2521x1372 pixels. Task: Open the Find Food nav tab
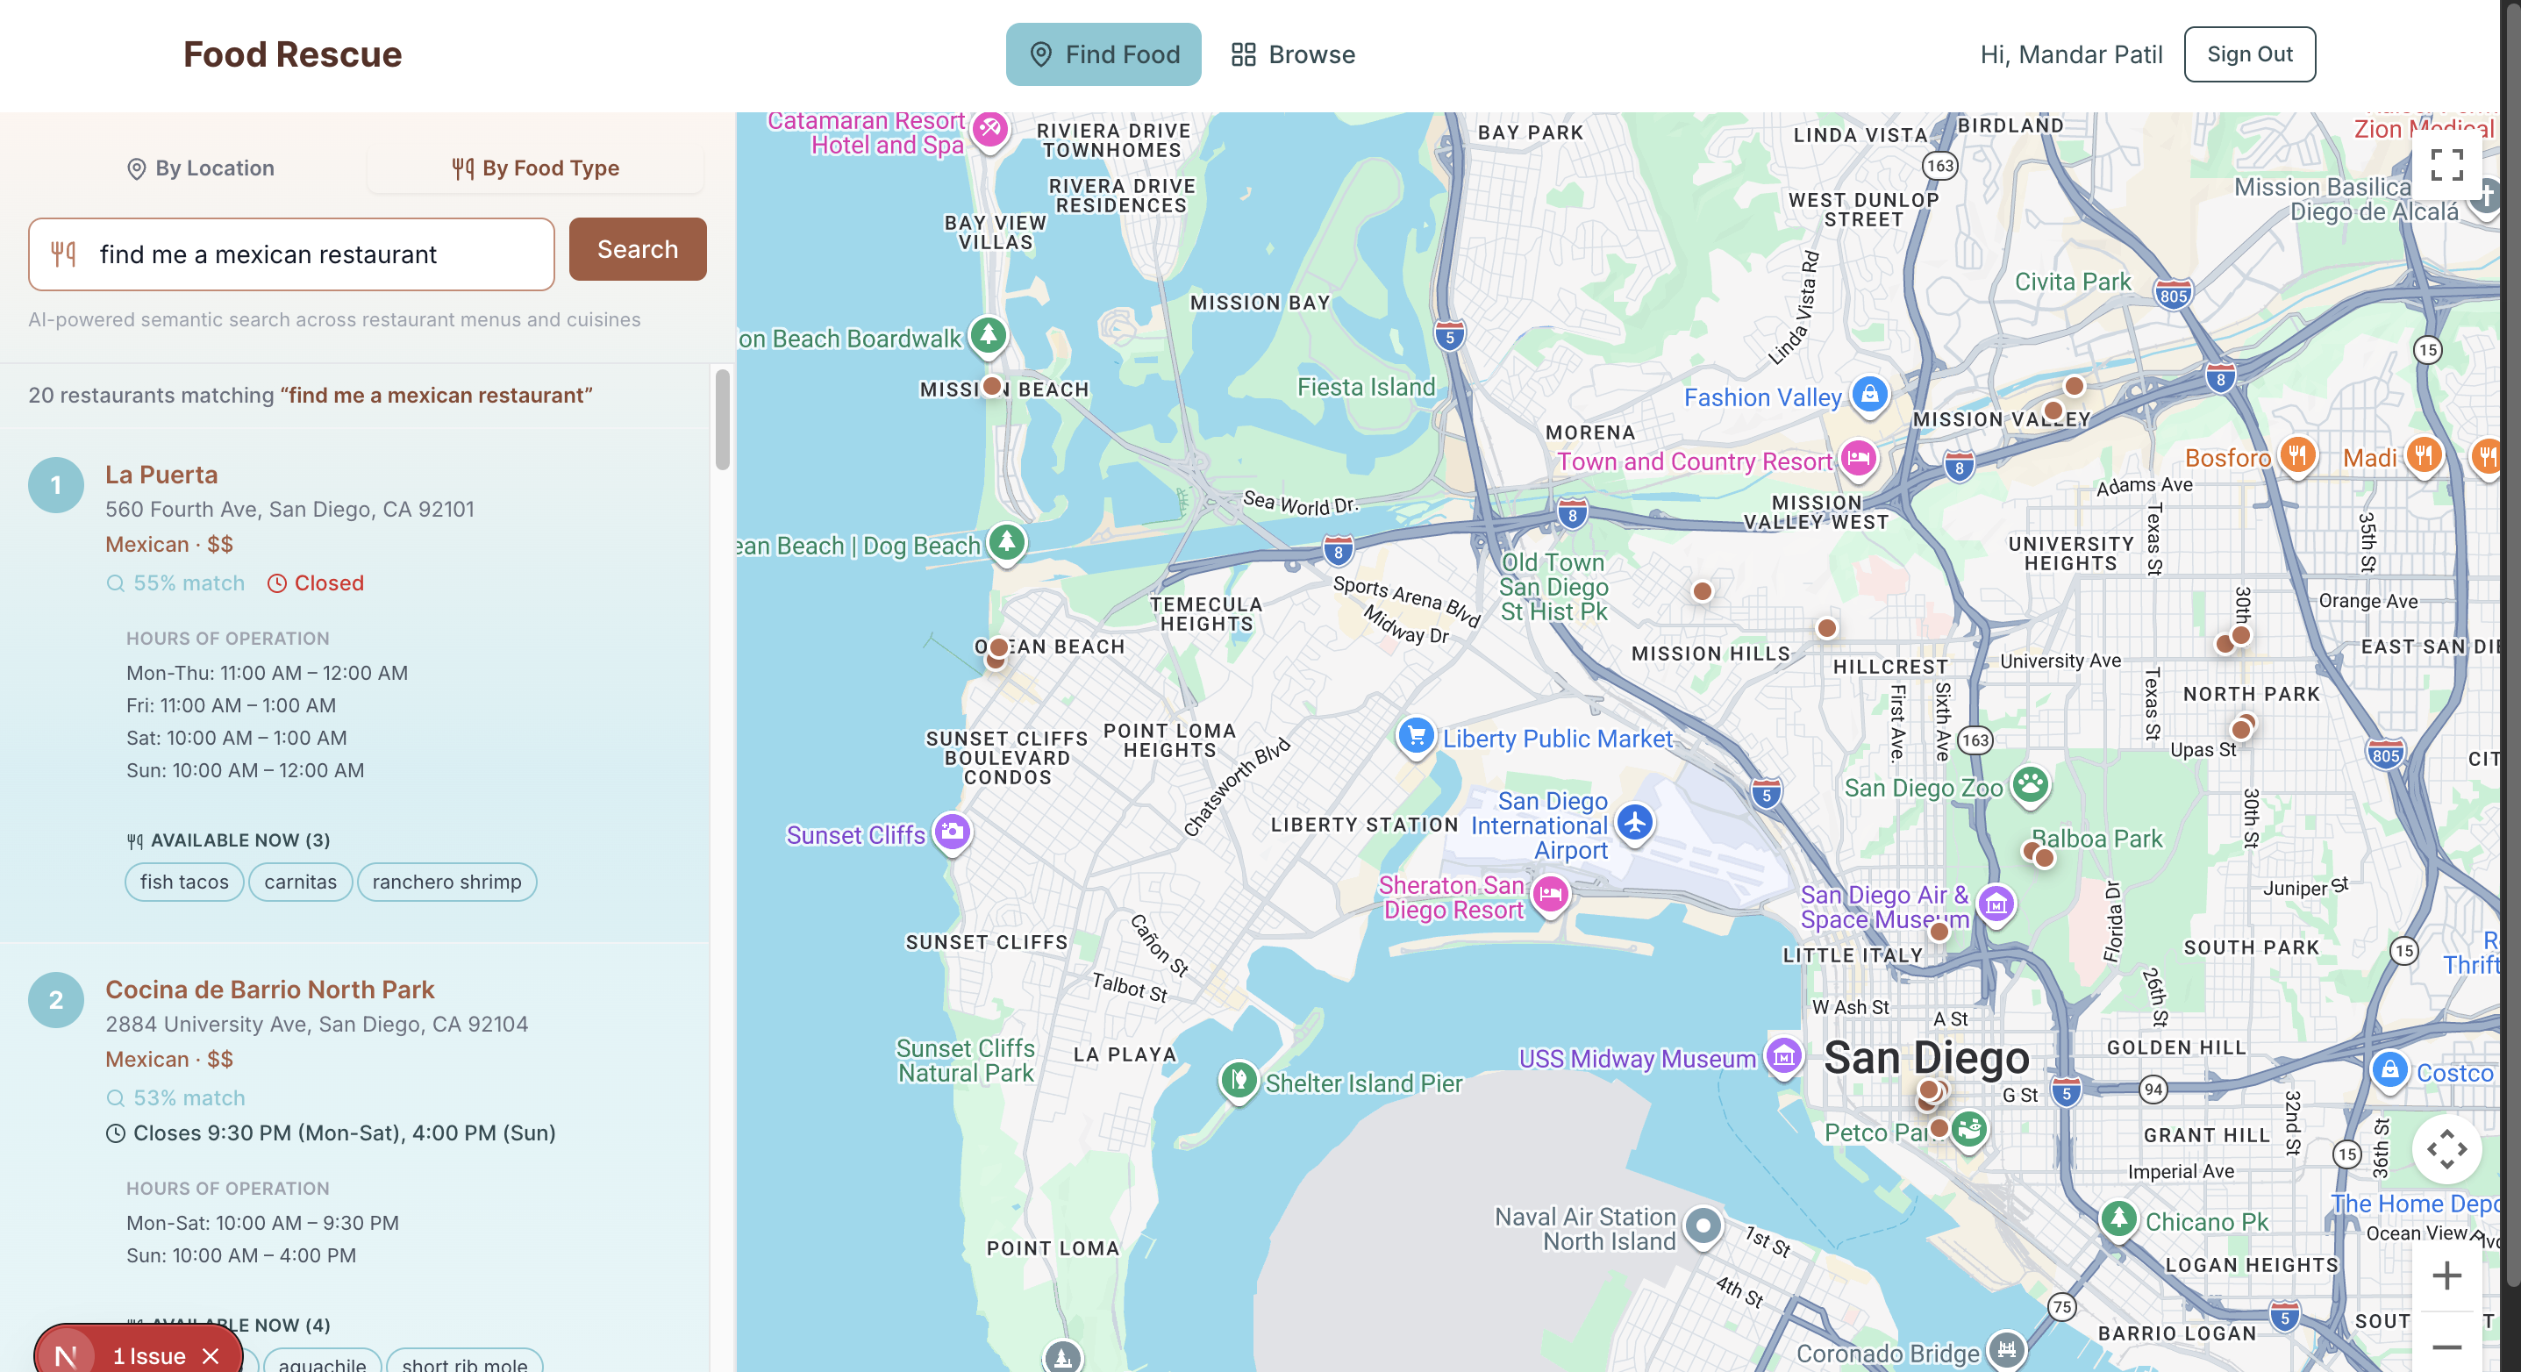point(1103,54)
